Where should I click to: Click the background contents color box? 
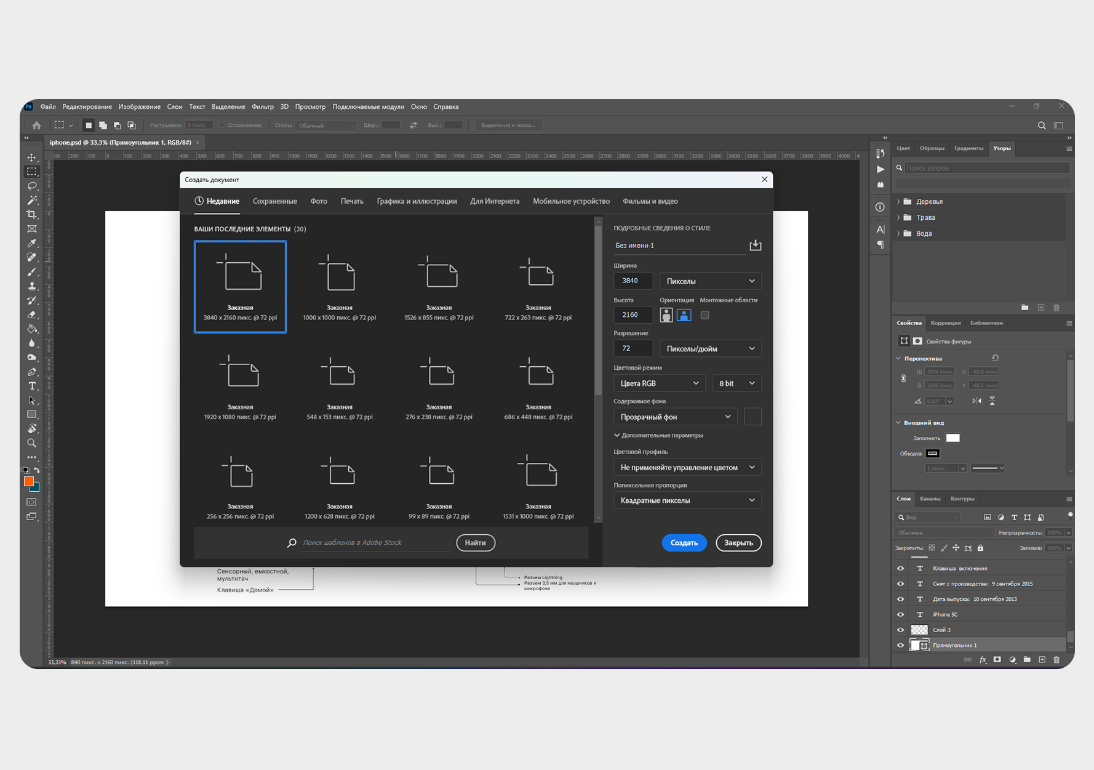(x=753, y=417)
